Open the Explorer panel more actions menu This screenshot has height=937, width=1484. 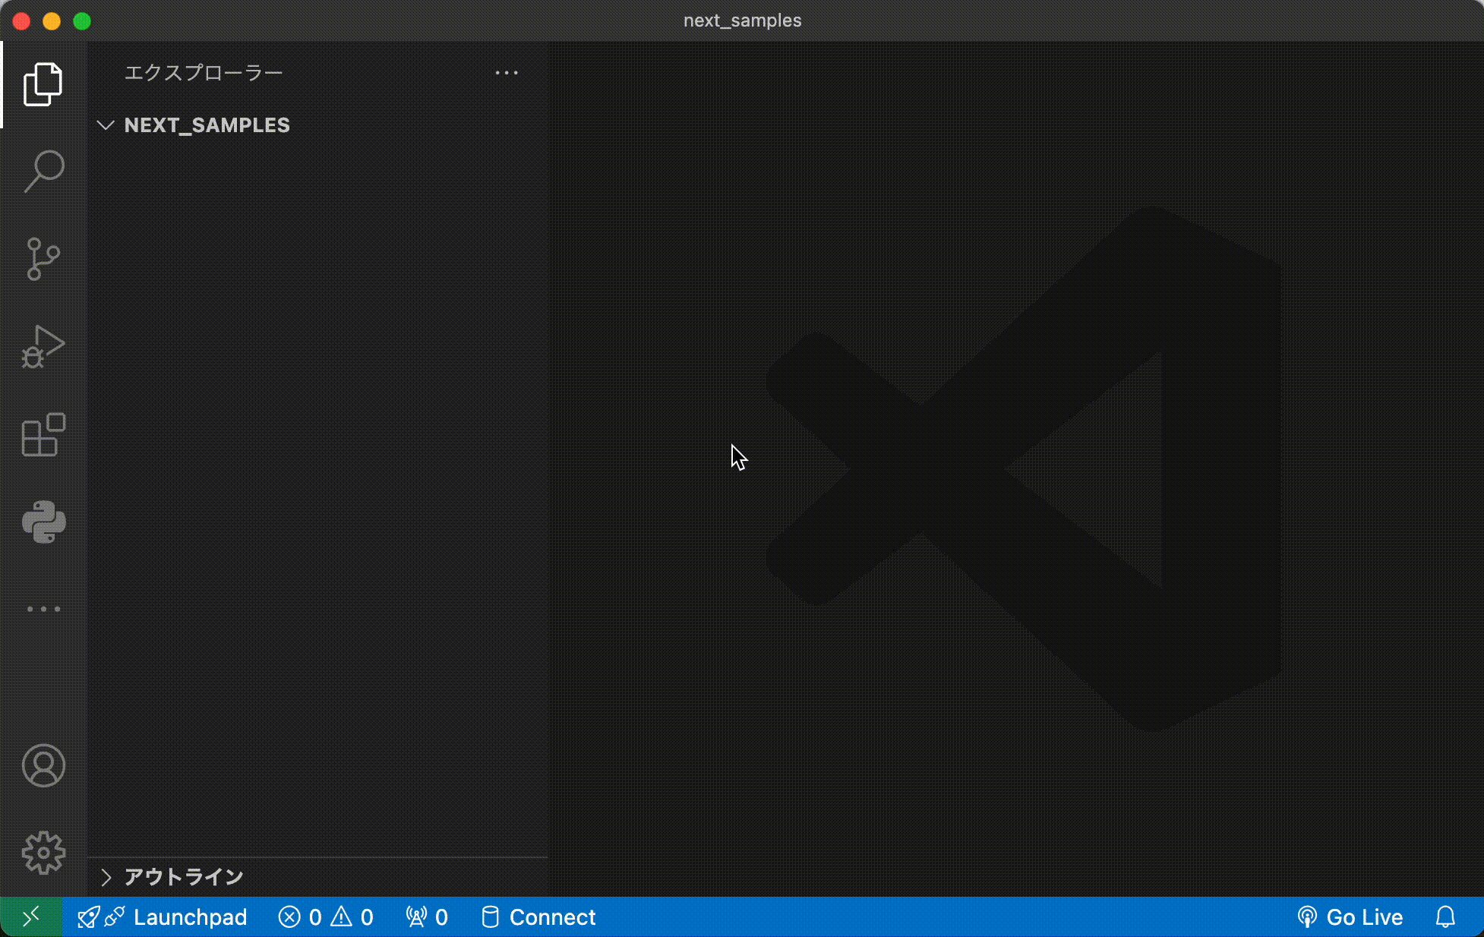[x=507, y=73]
